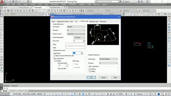This screenshot has width=171, height=96.
Task: Open the ByColor dropdown in properties toolbar
Action: pos(116,14)
